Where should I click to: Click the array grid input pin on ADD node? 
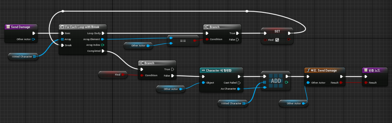click(265, 82)
